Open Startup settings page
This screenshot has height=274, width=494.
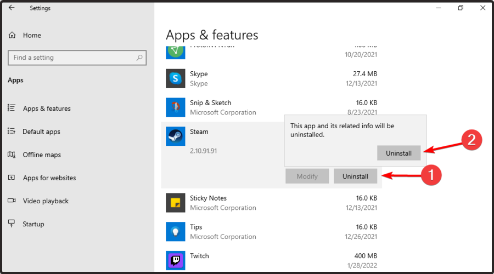pos(33,224)
